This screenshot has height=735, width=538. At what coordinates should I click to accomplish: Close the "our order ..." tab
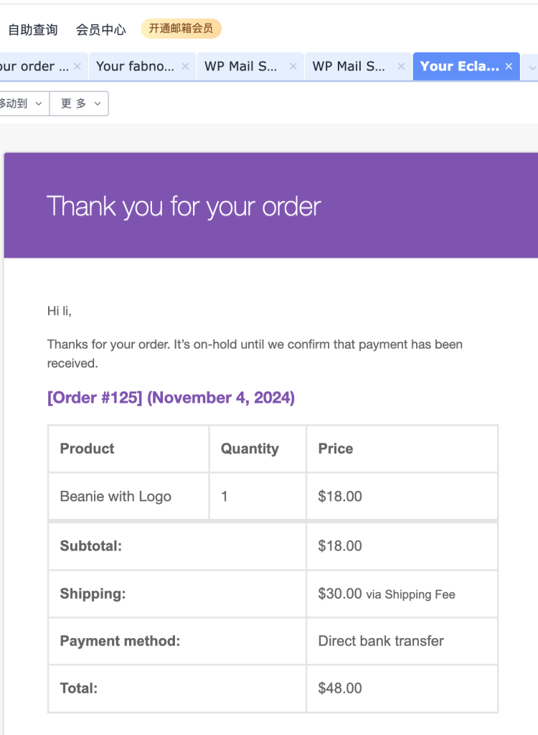[x=77, y=66]
